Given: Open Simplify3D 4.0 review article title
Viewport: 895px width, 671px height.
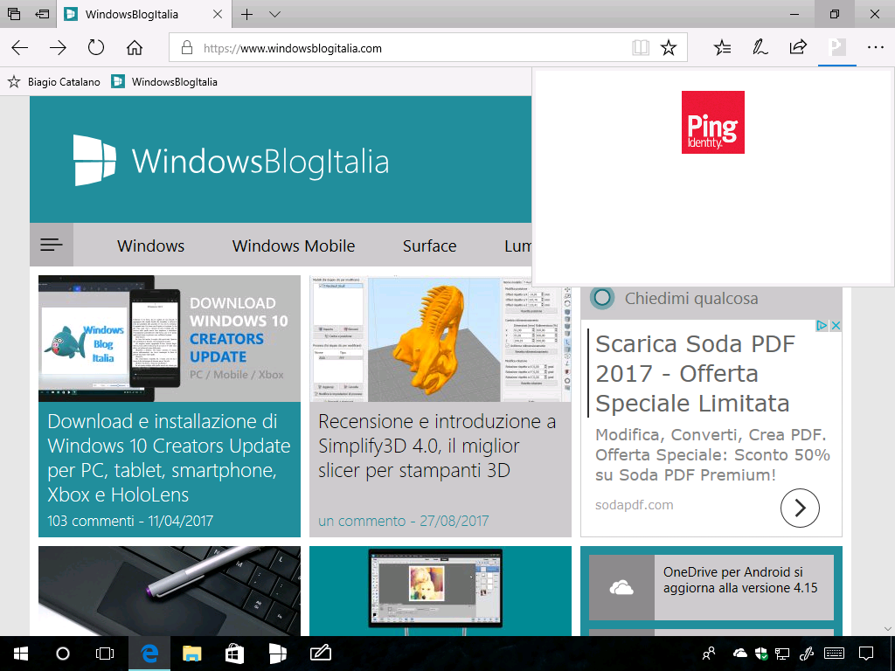Looking at the screenshot, I should (x=437, y=446).
